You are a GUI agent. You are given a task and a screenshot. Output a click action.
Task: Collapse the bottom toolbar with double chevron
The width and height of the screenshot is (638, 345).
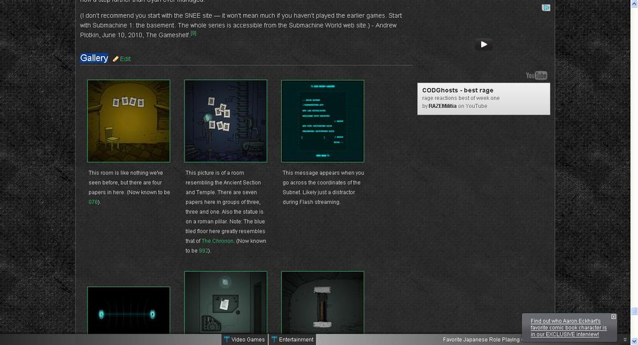[x=625, y=339]
